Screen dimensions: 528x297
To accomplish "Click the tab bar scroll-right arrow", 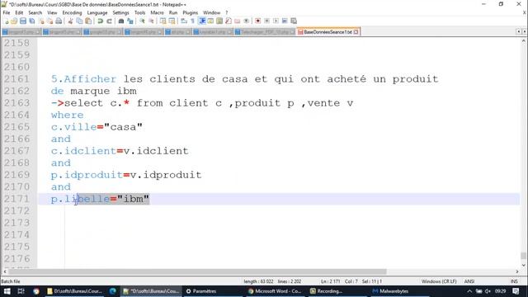I will coord(525,31).
